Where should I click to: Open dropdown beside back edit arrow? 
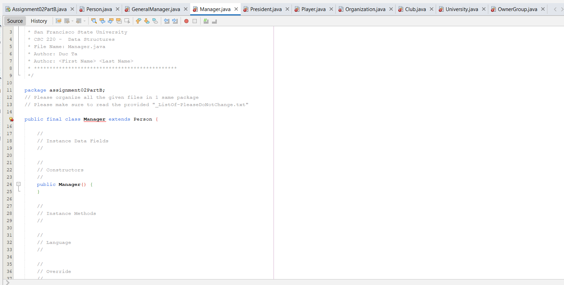pos(72,21)
